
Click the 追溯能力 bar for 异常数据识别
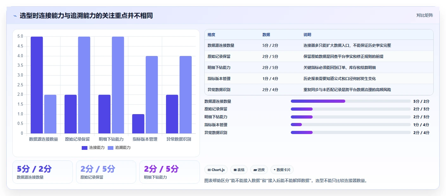click(x=186, y=95)
